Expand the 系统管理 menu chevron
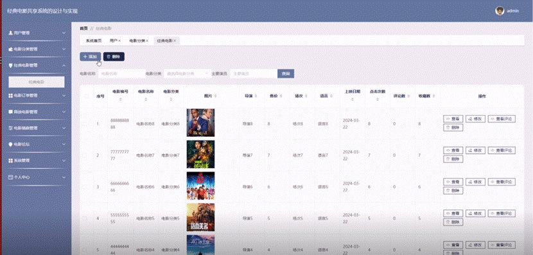The image size is (533, 255). 64,161
